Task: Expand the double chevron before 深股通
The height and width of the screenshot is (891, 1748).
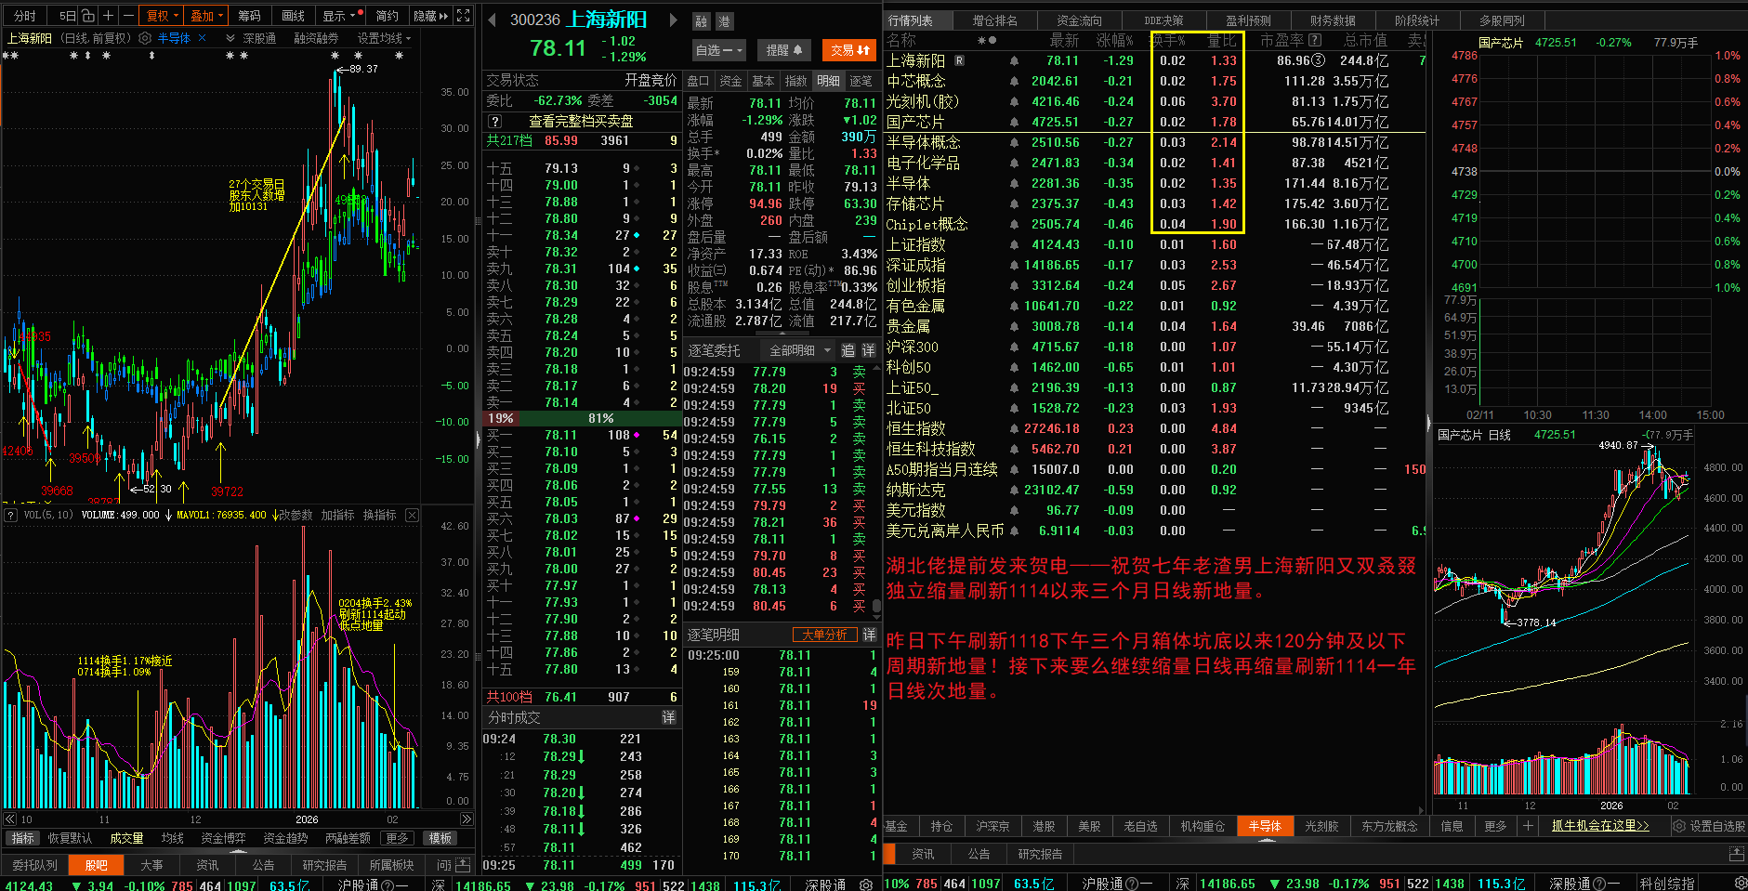Action: 230,38
